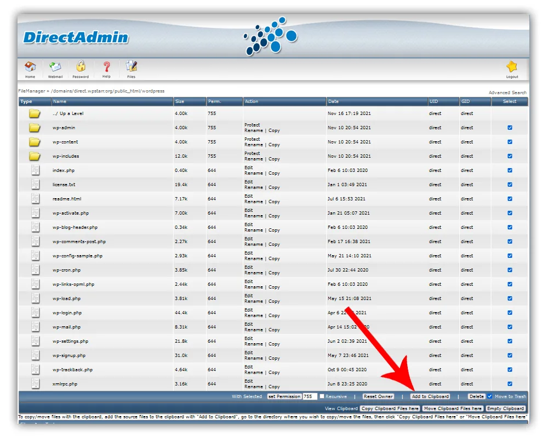Viewport: 548px width, 438px height.
Task: Click the xmlrpc.php file icon
Action: tap(35, 384)
